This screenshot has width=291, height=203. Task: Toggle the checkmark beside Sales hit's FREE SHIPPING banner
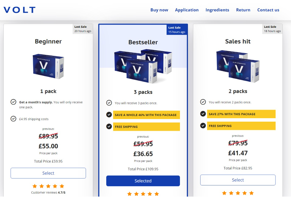coord(203,125)
